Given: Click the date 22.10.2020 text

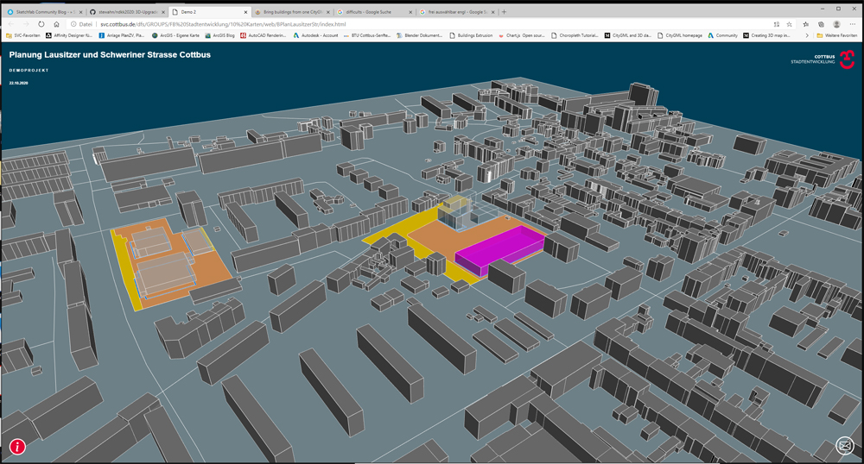Looking at the screenshot, I should coord(18,83).
